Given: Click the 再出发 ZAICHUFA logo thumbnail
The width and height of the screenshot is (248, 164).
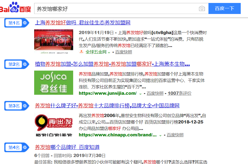Looking at the screenshot, I should (x=54, y=124).
